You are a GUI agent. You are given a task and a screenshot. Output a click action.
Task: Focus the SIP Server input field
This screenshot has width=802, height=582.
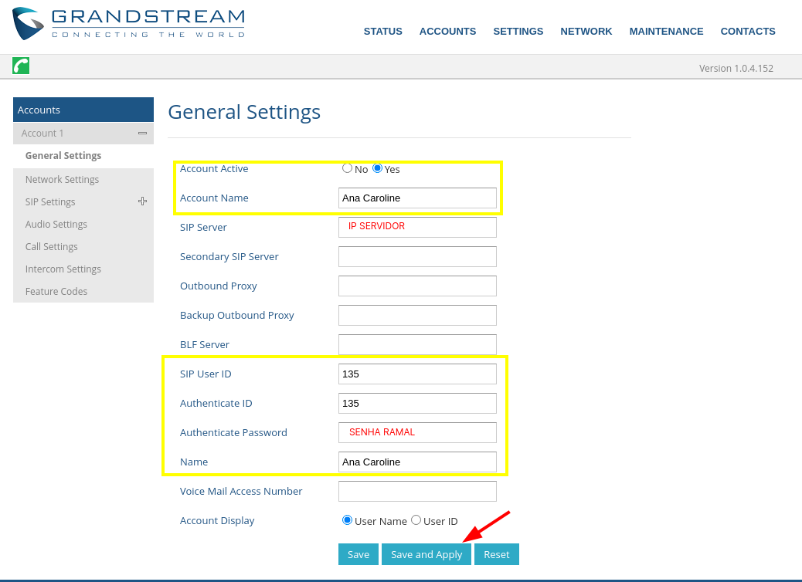tap(417, 227)
